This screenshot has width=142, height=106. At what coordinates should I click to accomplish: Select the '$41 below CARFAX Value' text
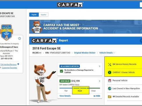(x=69, y=85)
